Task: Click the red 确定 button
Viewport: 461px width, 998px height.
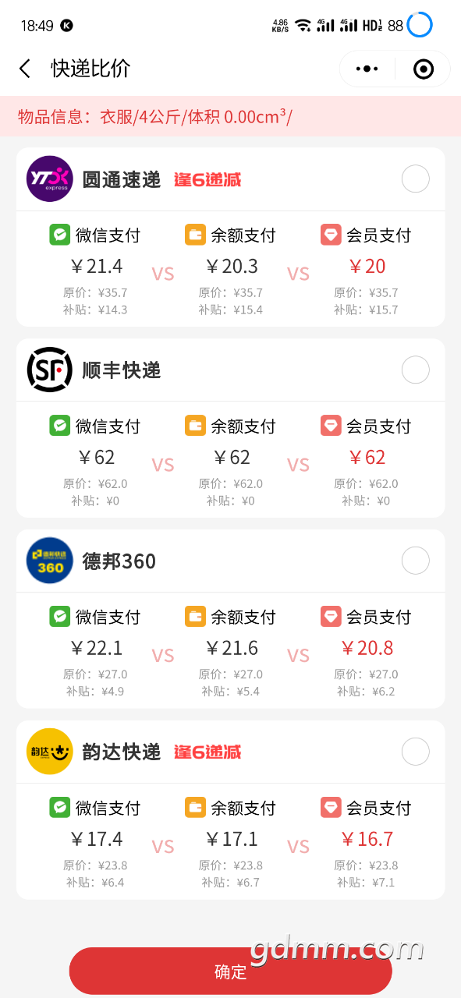Action: coord(230,971)
